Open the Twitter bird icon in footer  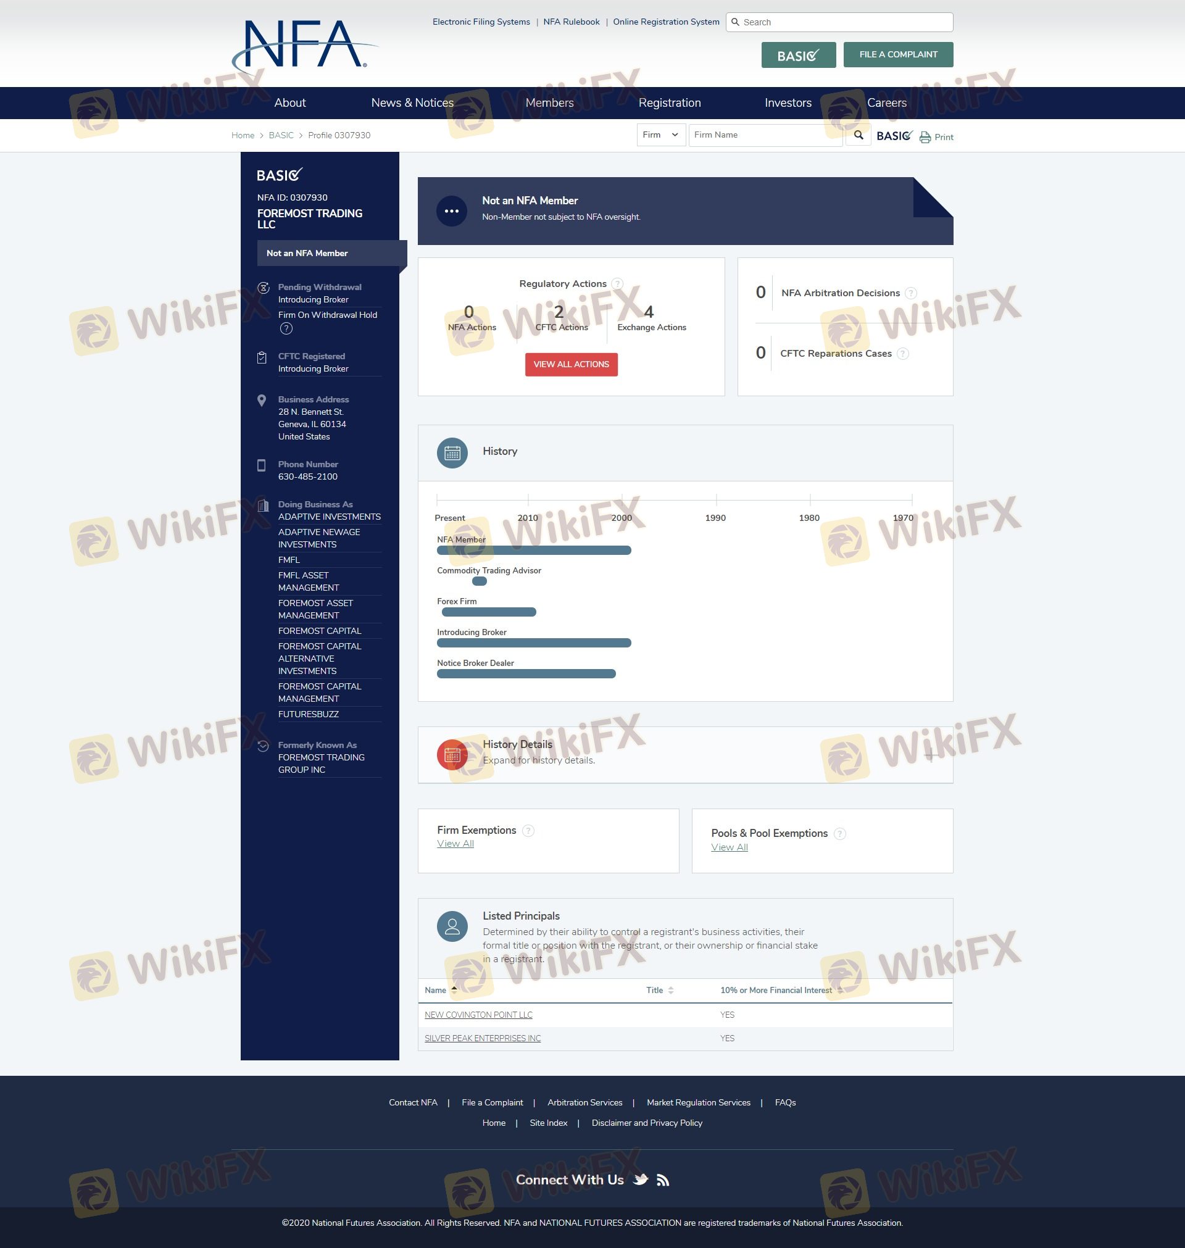[641, 1179]
